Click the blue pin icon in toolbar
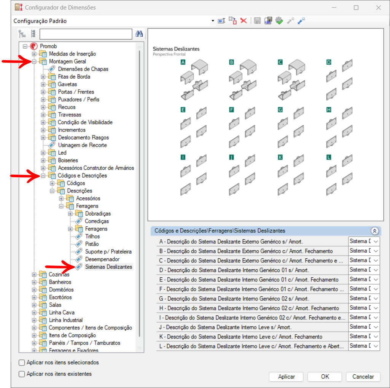 [301, 21]
